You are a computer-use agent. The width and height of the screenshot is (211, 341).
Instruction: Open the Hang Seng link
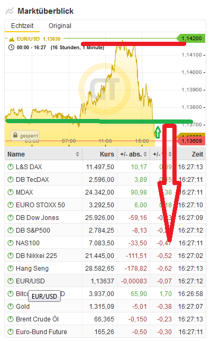32,269
